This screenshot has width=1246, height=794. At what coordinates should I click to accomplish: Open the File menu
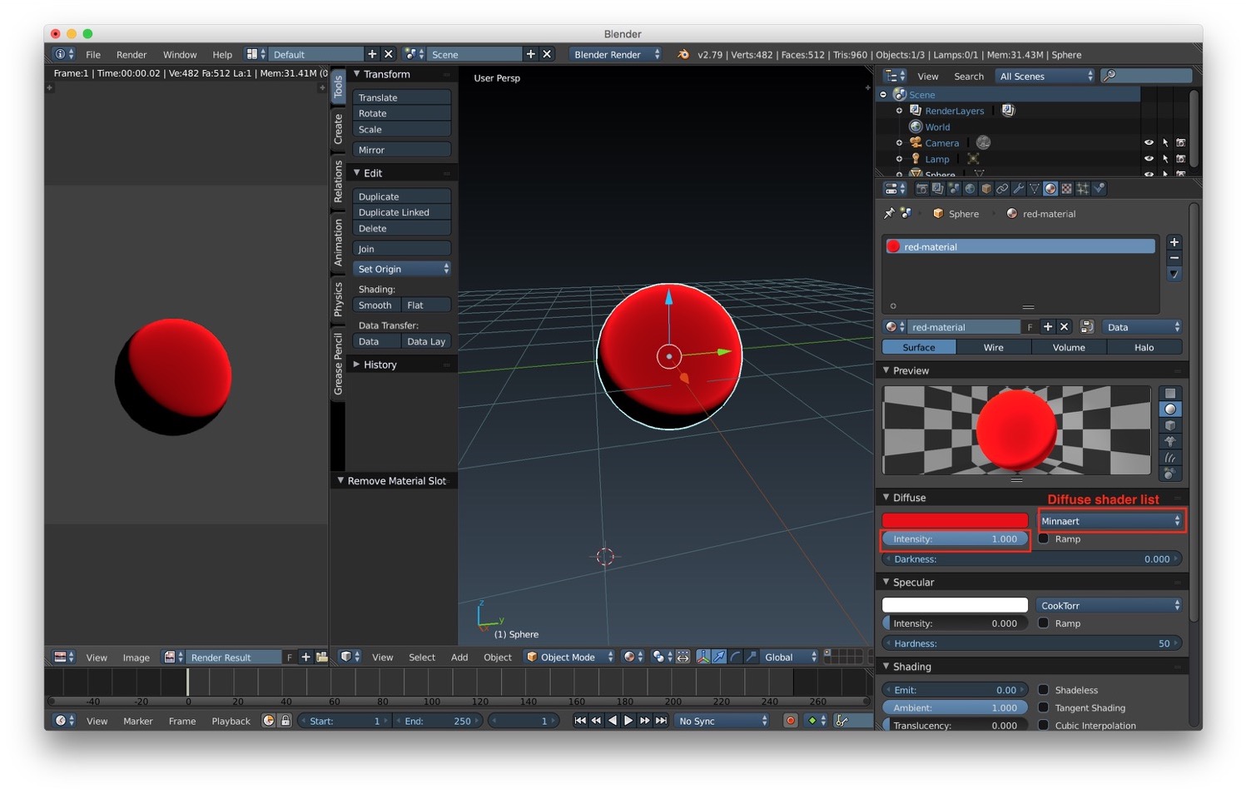(93, 54)
